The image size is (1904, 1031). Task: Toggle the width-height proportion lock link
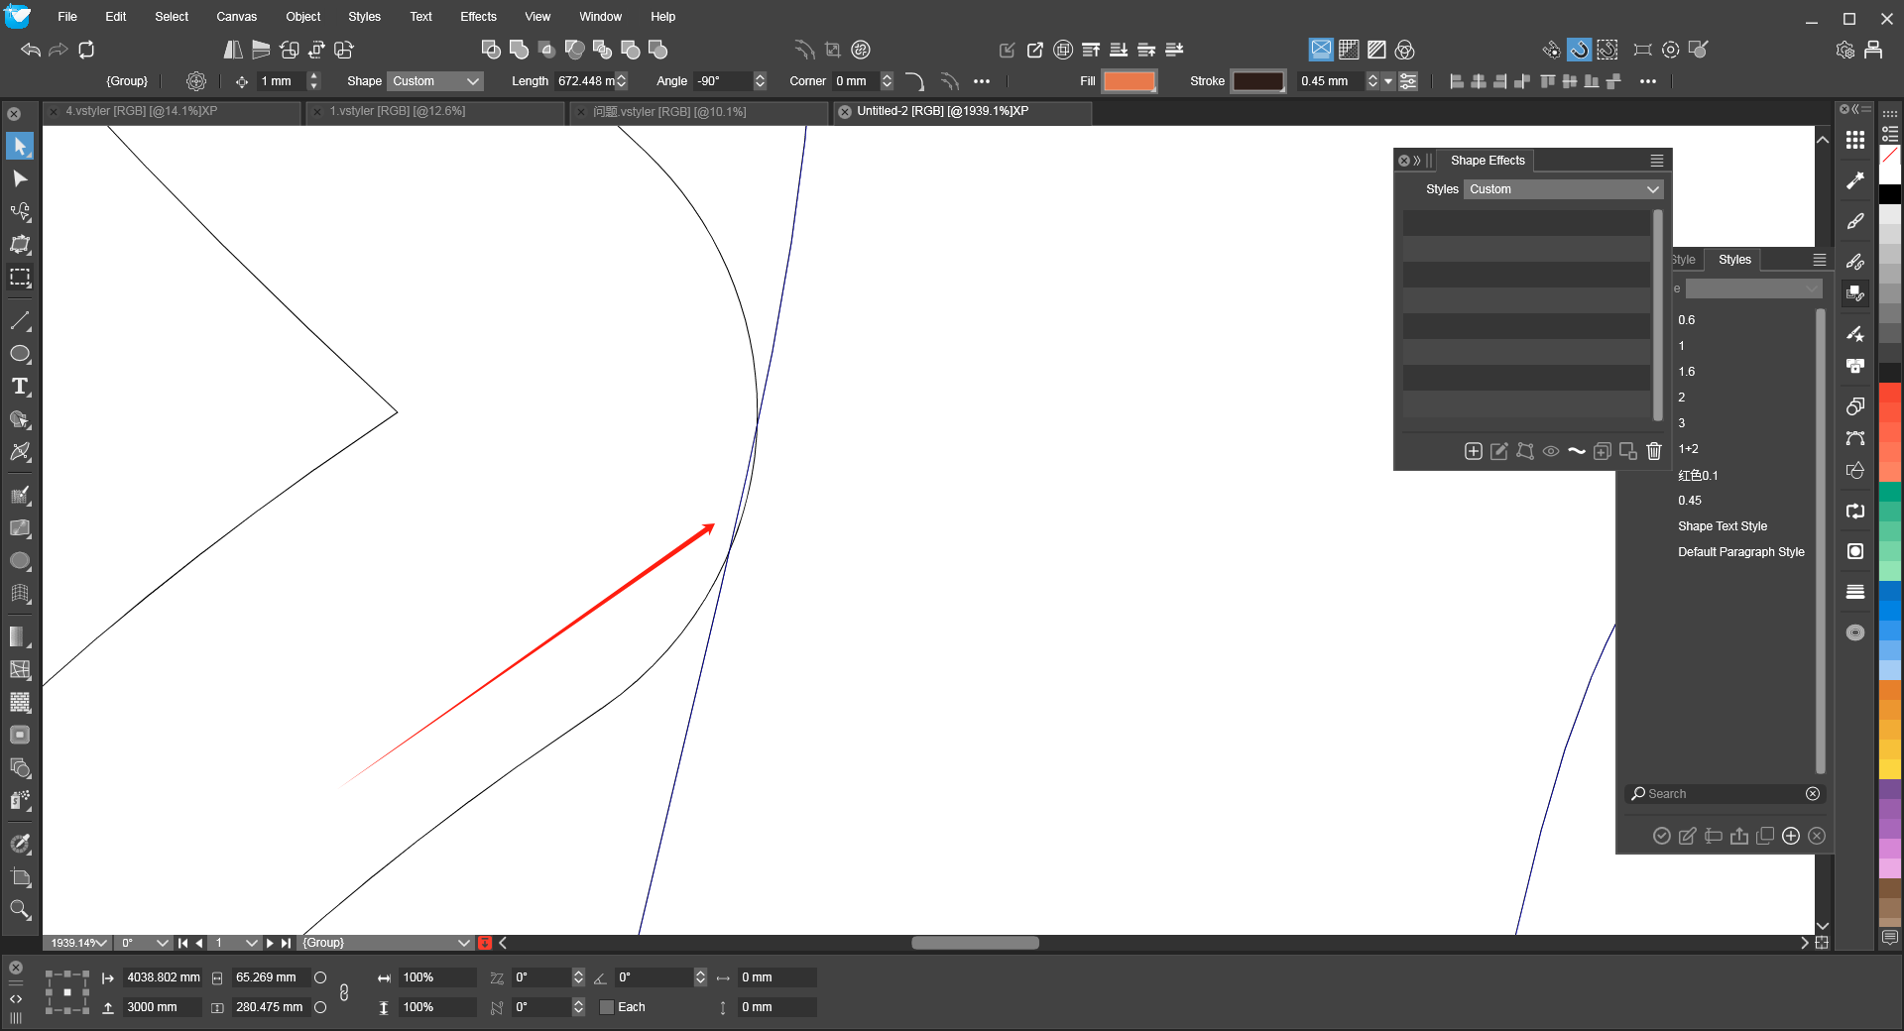point(344,992)
